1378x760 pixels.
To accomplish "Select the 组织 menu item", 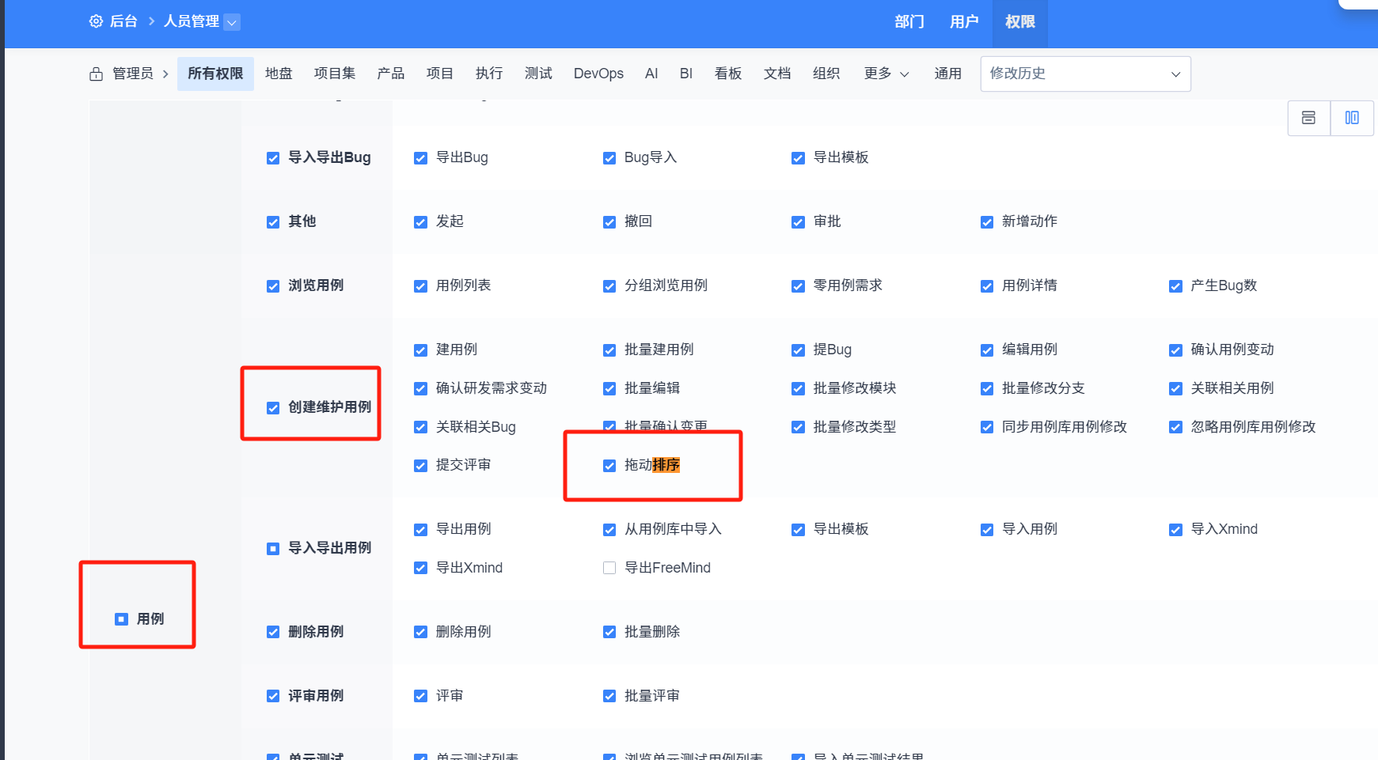I will 826,74.
